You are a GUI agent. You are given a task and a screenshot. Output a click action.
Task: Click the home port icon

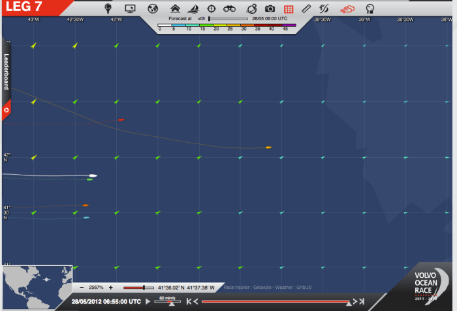click(175, 9)
